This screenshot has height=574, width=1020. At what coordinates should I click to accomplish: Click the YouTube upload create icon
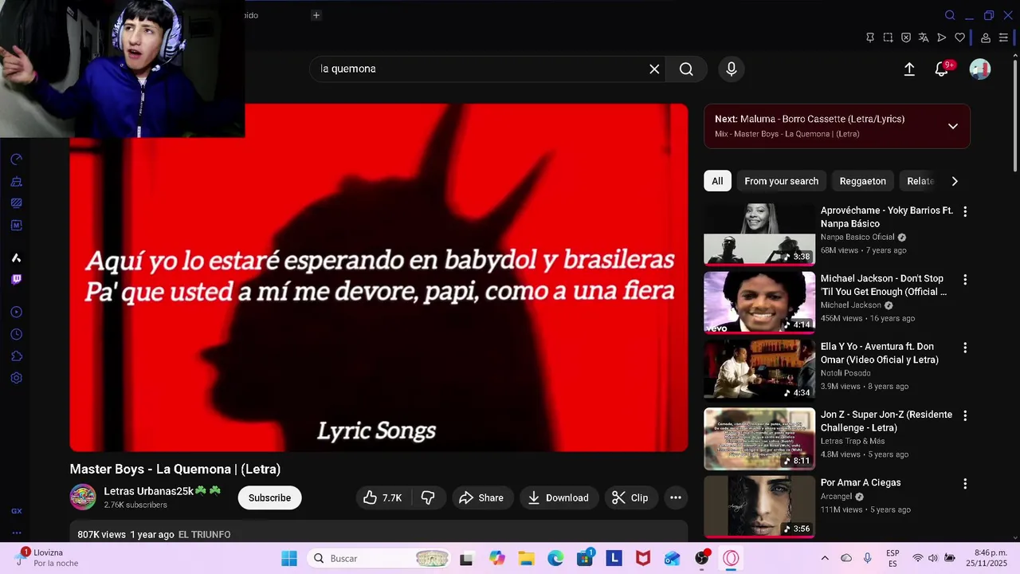coord(909,69)
